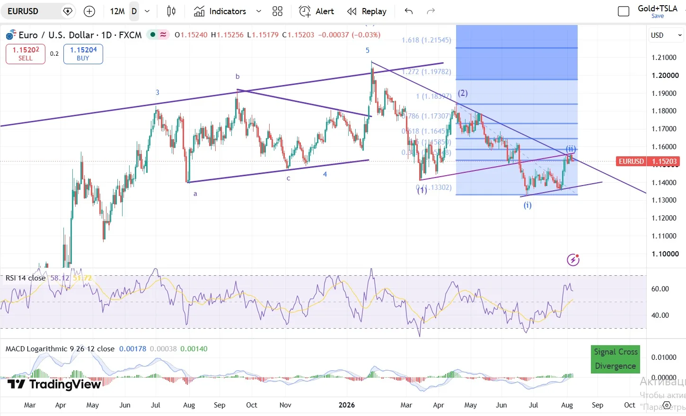Click 0.01000 on the MACD scale

[x=664, y=357]
